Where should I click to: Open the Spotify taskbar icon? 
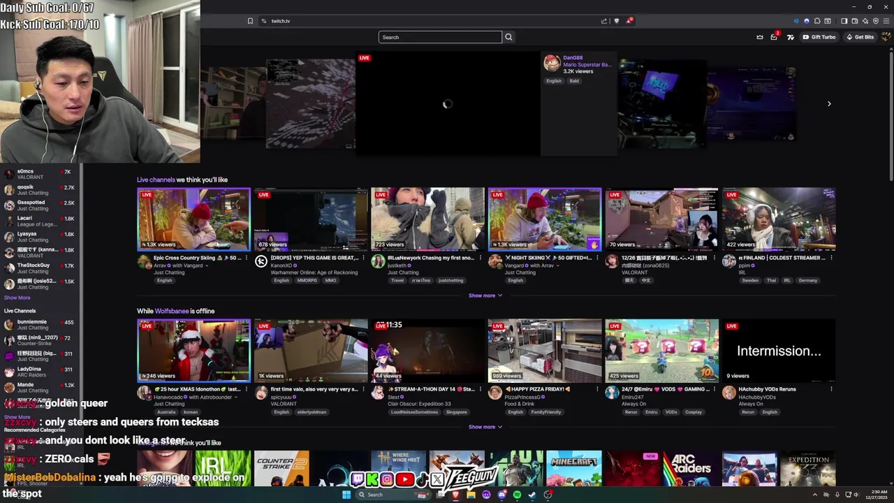pos(517,495)
